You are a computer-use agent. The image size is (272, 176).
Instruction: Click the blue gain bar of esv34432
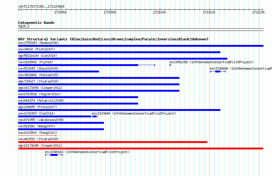coord(119,52)
